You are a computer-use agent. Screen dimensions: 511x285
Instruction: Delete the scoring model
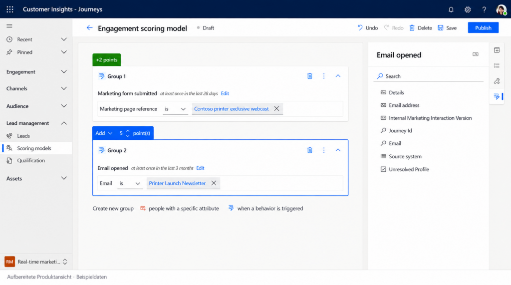[x=420, y=28]
